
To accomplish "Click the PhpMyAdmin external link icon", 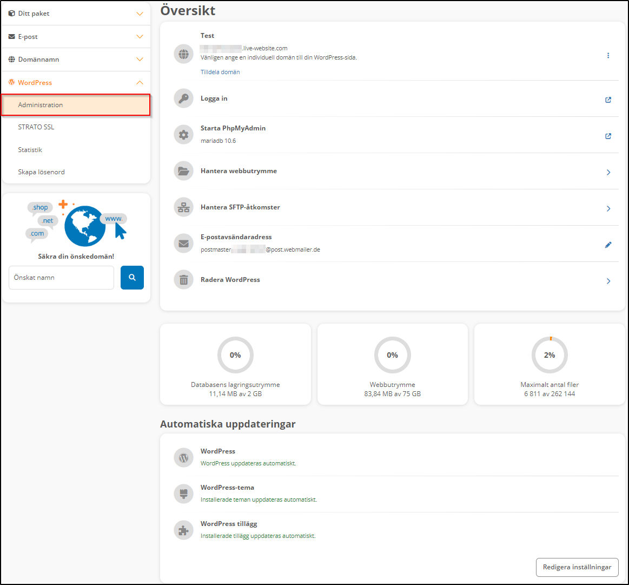I will click(x=608, y=136).
